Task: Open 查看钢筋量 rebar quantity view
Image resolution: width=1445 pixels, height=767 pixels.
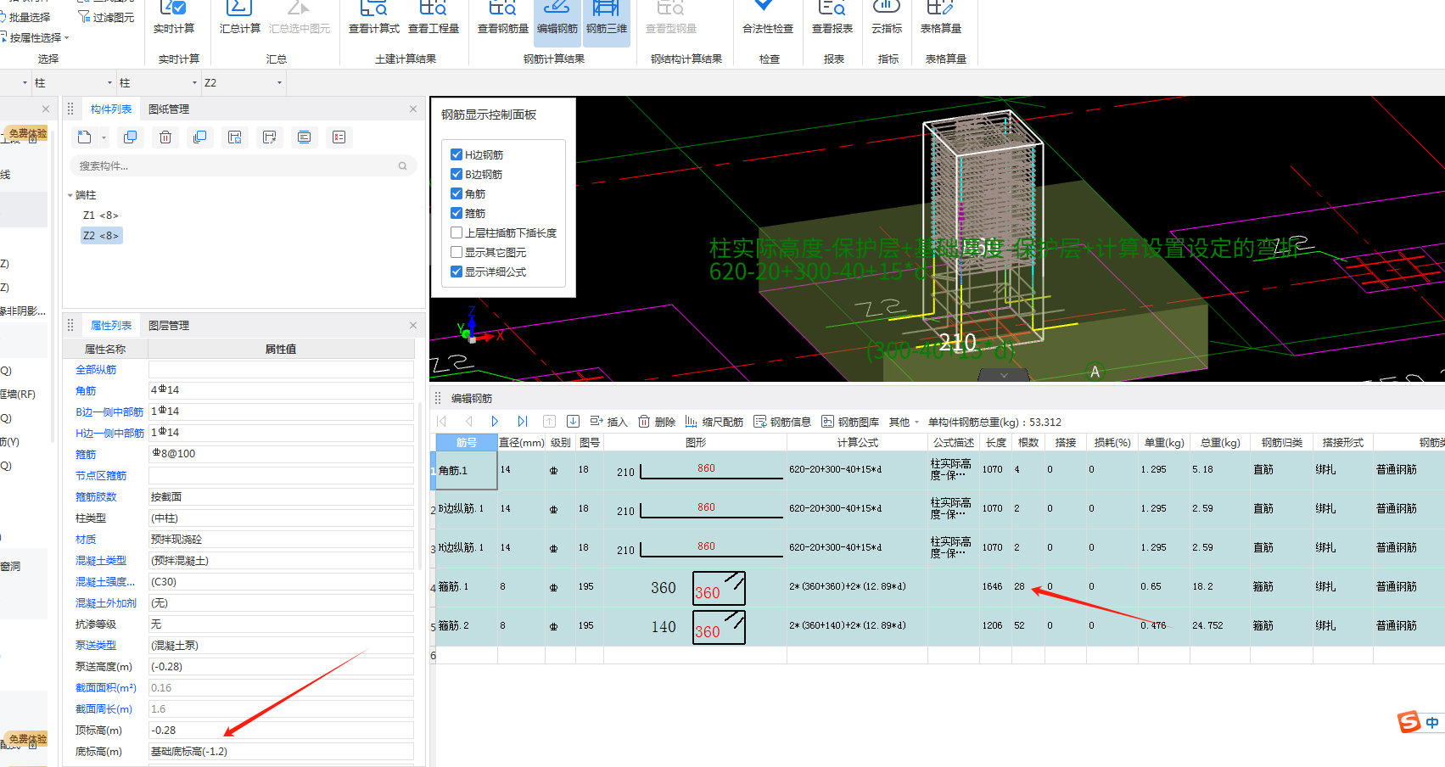Action: point(502,17)
